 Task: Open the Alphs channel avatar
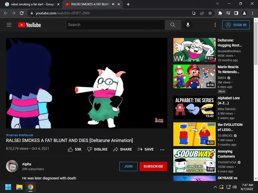(x=12, y=166)
